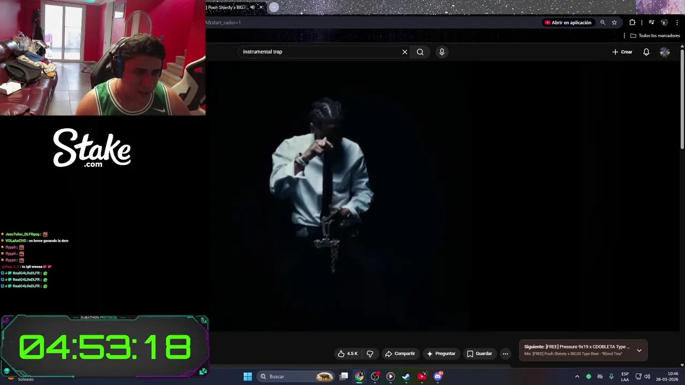Bookmark this page with star icon

point(614,22)
